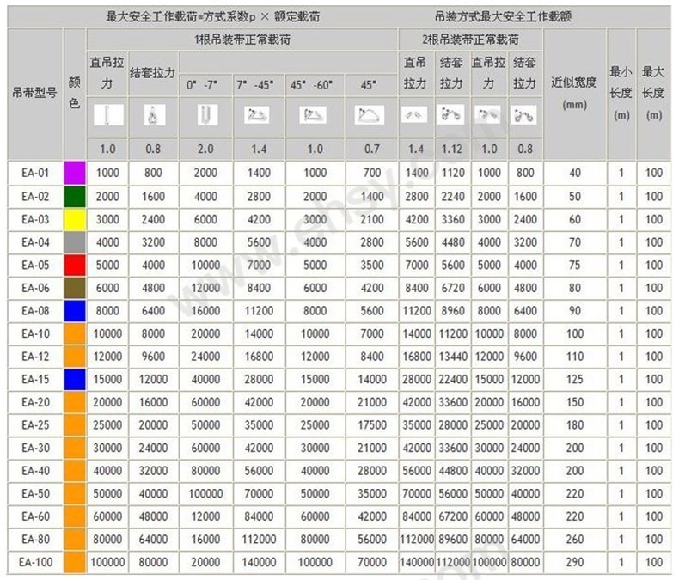The image size is (679, 580).
Task: Click the EA-05 model cell
Action: pos(35,265)
